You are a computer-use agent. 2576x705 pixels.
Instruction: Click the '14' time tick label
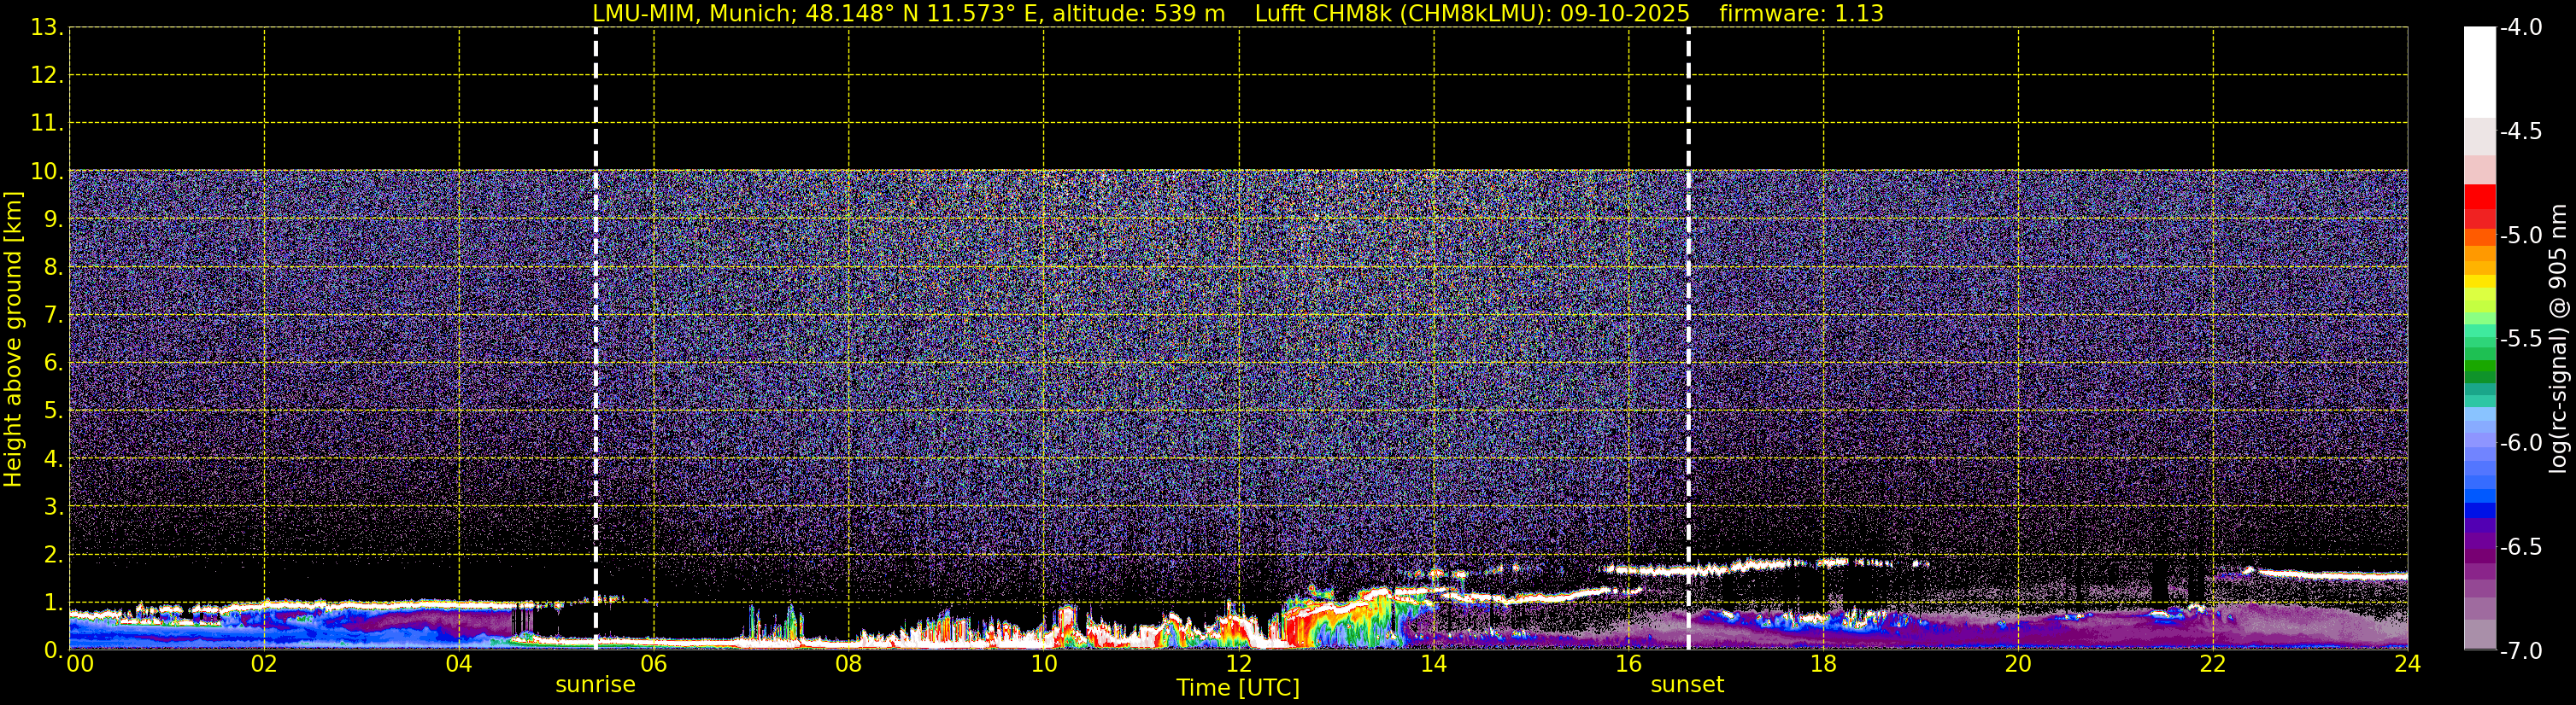(x=1434, y=664)
